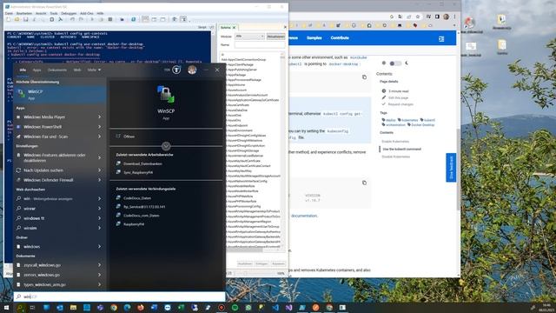556x313 pixels.
Task: Expand Windows Media Player result arrow
Action: (99, 117)
